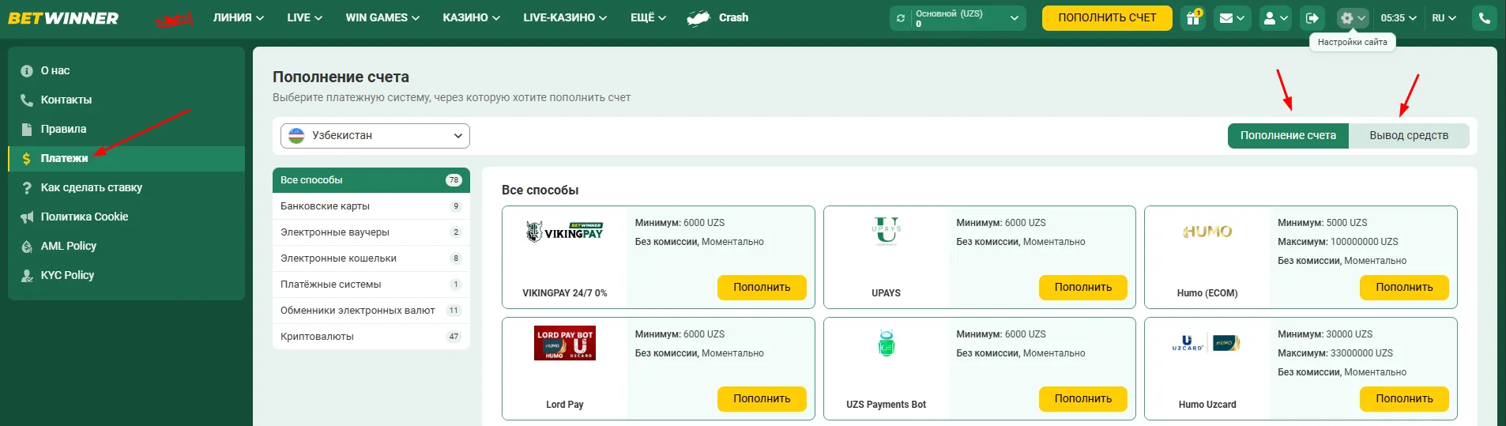The width and height of the screenshot is (1506, 426).
Task: Click the phone callback icon
Action: (x=1485, y=18)
